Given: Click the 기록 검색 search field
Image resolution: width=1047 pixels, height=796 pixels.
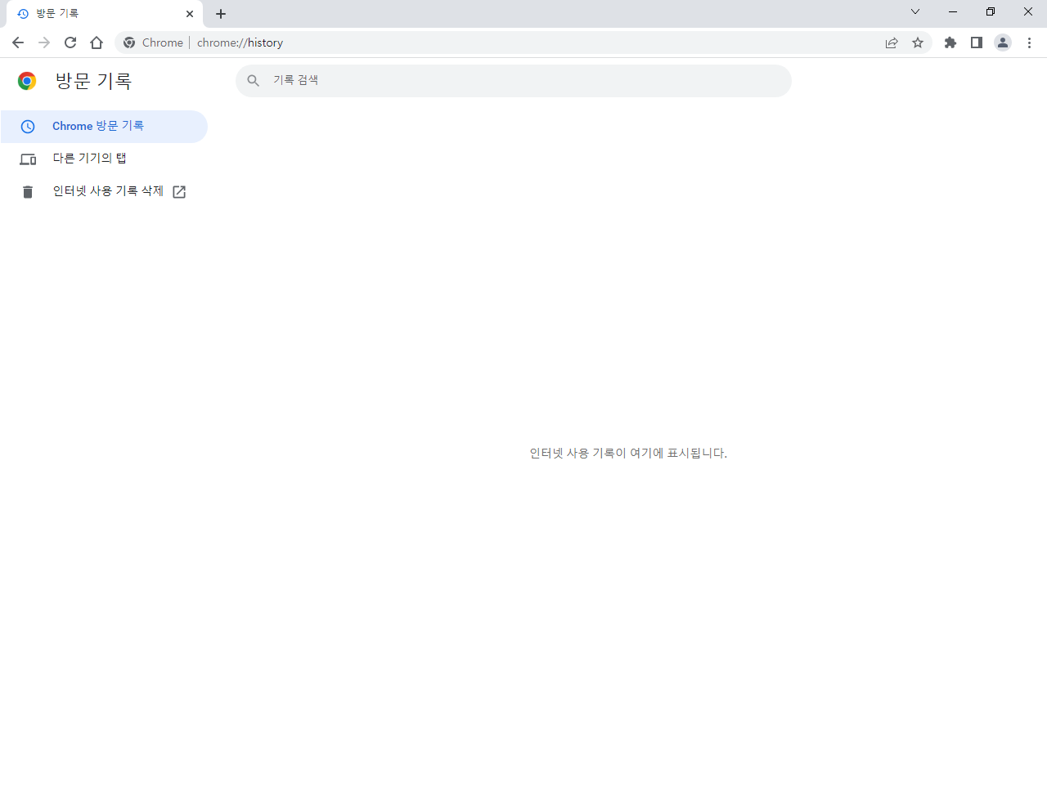Looking at the screenshot, I should click(x=514, y=81).
